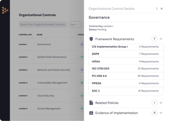The image size is (169, 121).
Task: Click status icon for Access Management row
Action: [82, 108]
